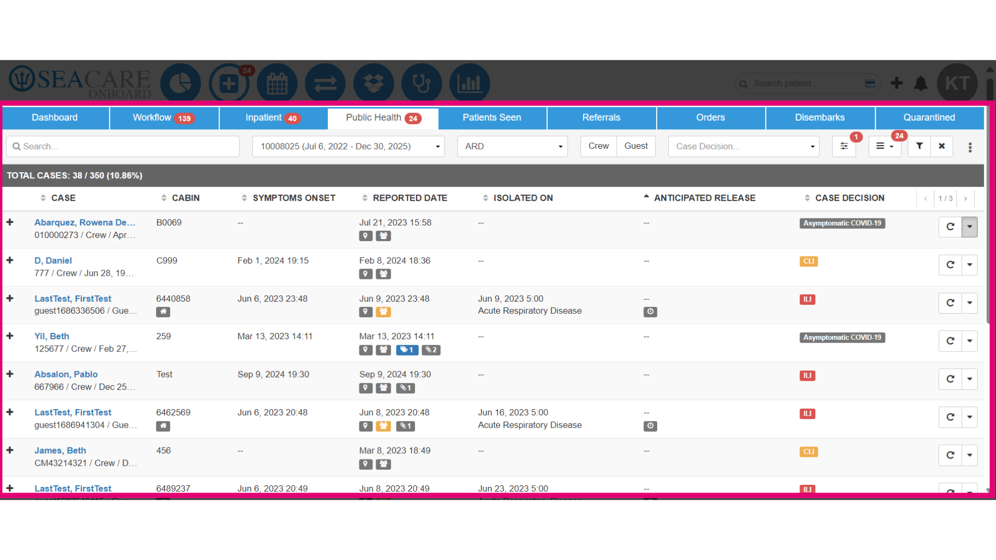996x560 pixels.
Task: Click the clock icon on first LastTest row
Action: pyautogui.click(x=650, y=312)
